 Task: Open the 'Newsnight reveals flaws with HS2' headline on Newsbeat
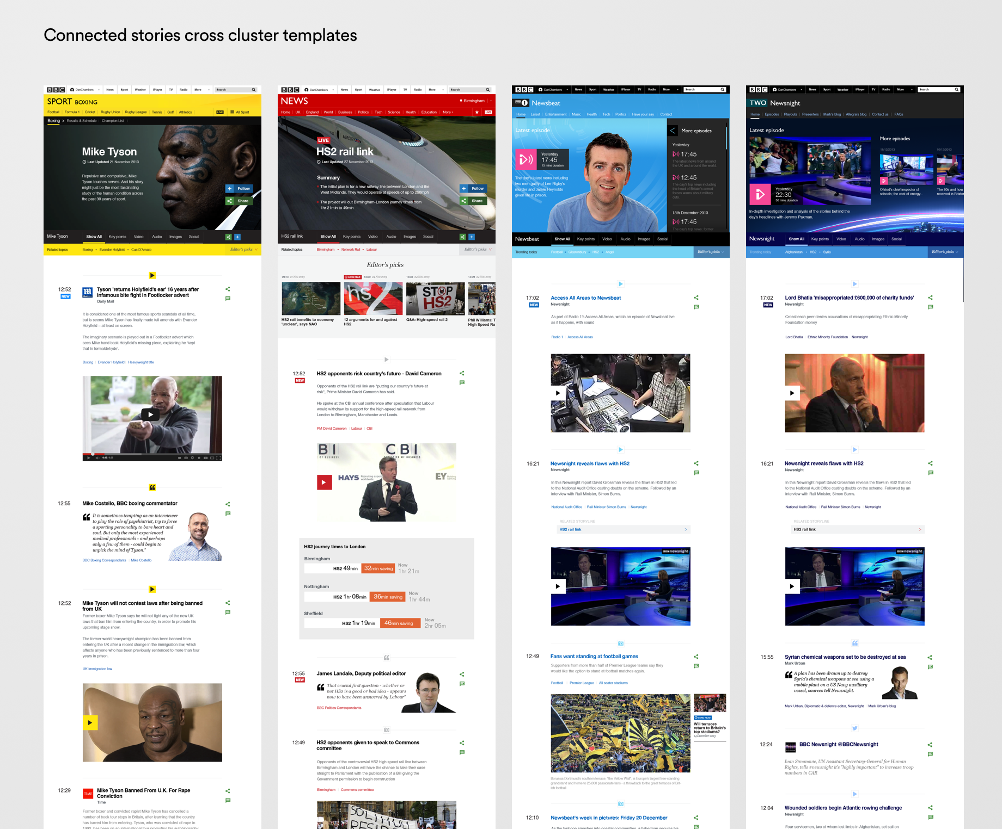[x=590, y=463]
